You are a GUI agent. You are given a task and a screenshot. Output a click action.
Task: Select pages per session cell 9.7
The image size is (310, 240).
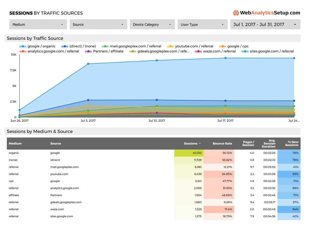(x=252, y=167)
